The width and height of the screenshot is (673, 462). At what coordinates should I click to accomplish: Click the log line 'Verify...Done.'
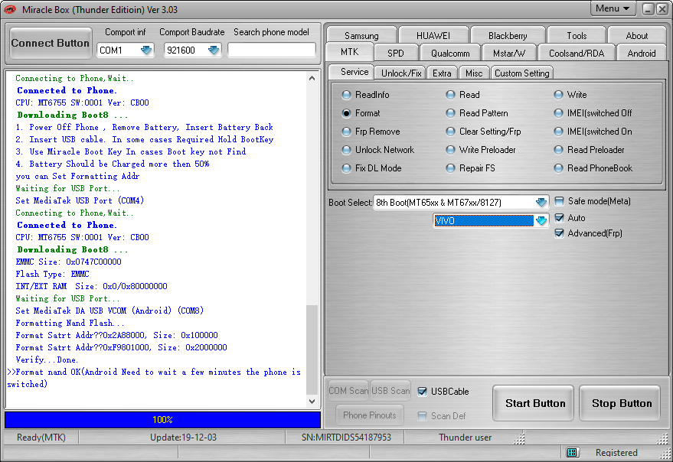[47, 360]
